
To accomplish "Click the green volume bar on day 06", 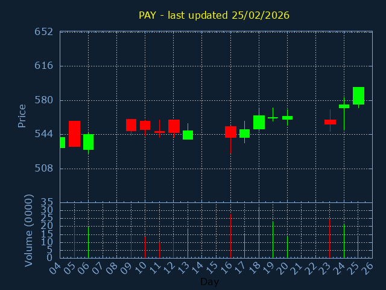I will [x=88, y=242].
